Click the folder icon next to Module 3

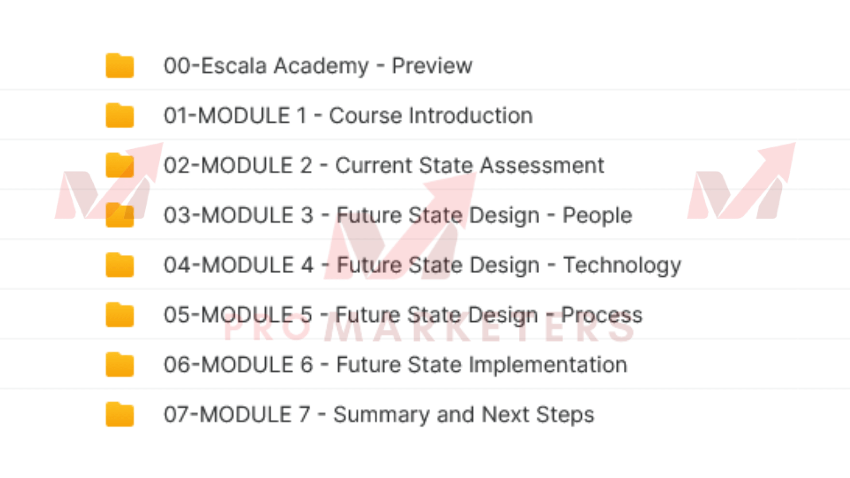coord(120,215)
